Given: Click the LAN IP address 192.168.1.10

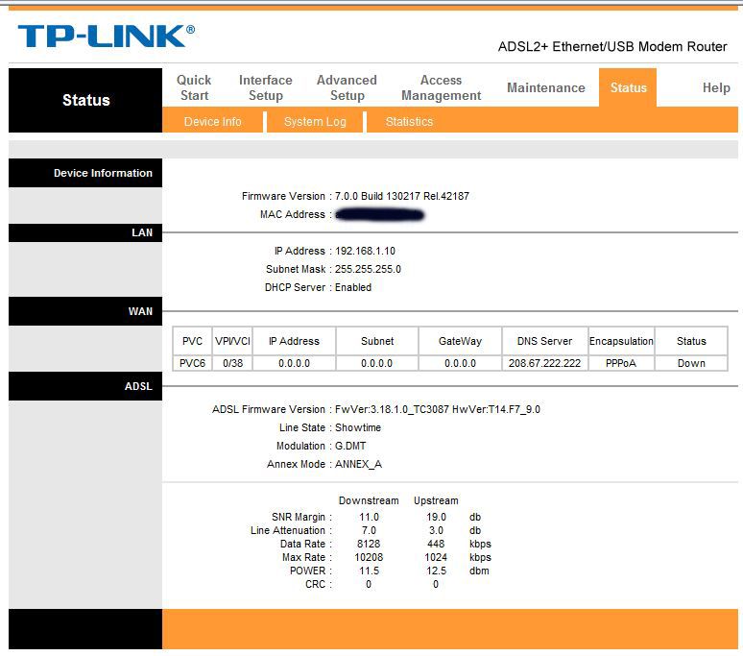Looking at the screenshot, I should pos(365,251).
